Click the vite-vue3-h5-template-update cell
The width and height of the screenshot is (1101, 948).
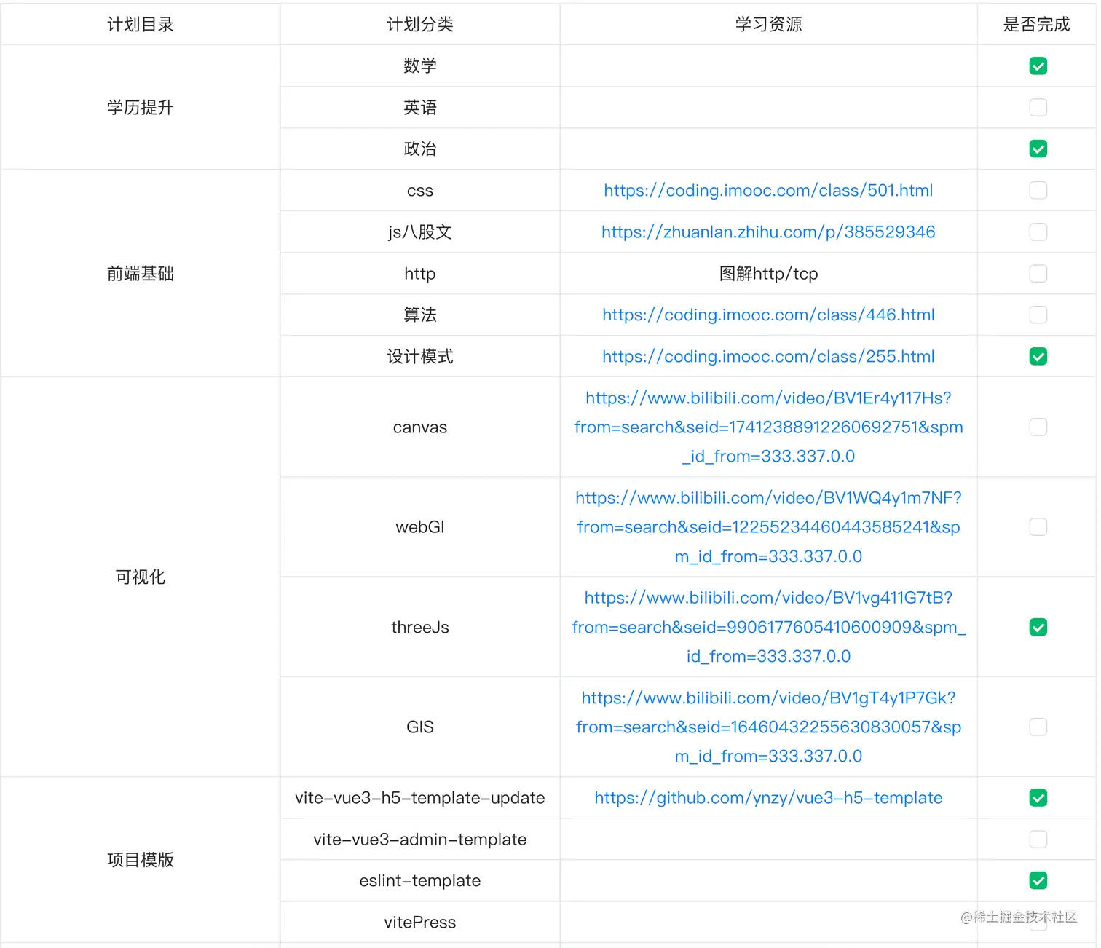pyautogui.click(x=420, y=798)
